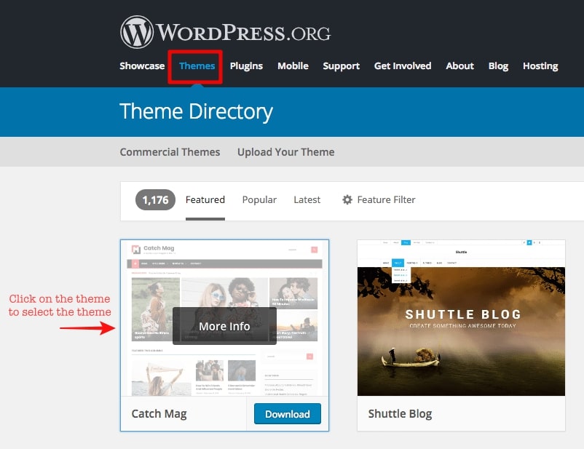Click the WordPress.org logo

(x=225, y=32)
